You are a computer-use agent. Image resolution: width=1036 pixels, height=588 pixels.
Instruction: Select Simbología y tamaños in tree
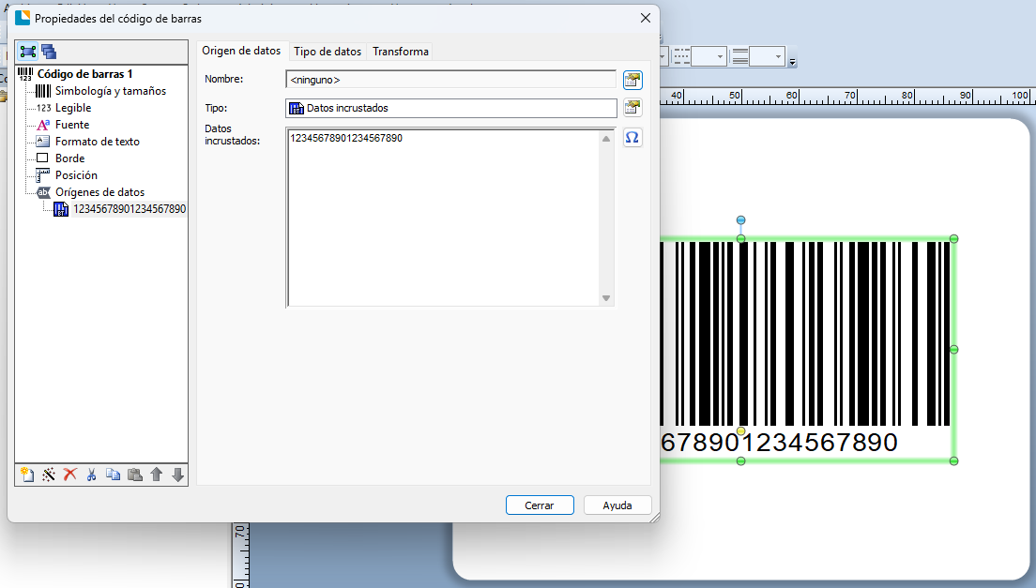click(x=110, y=91)
